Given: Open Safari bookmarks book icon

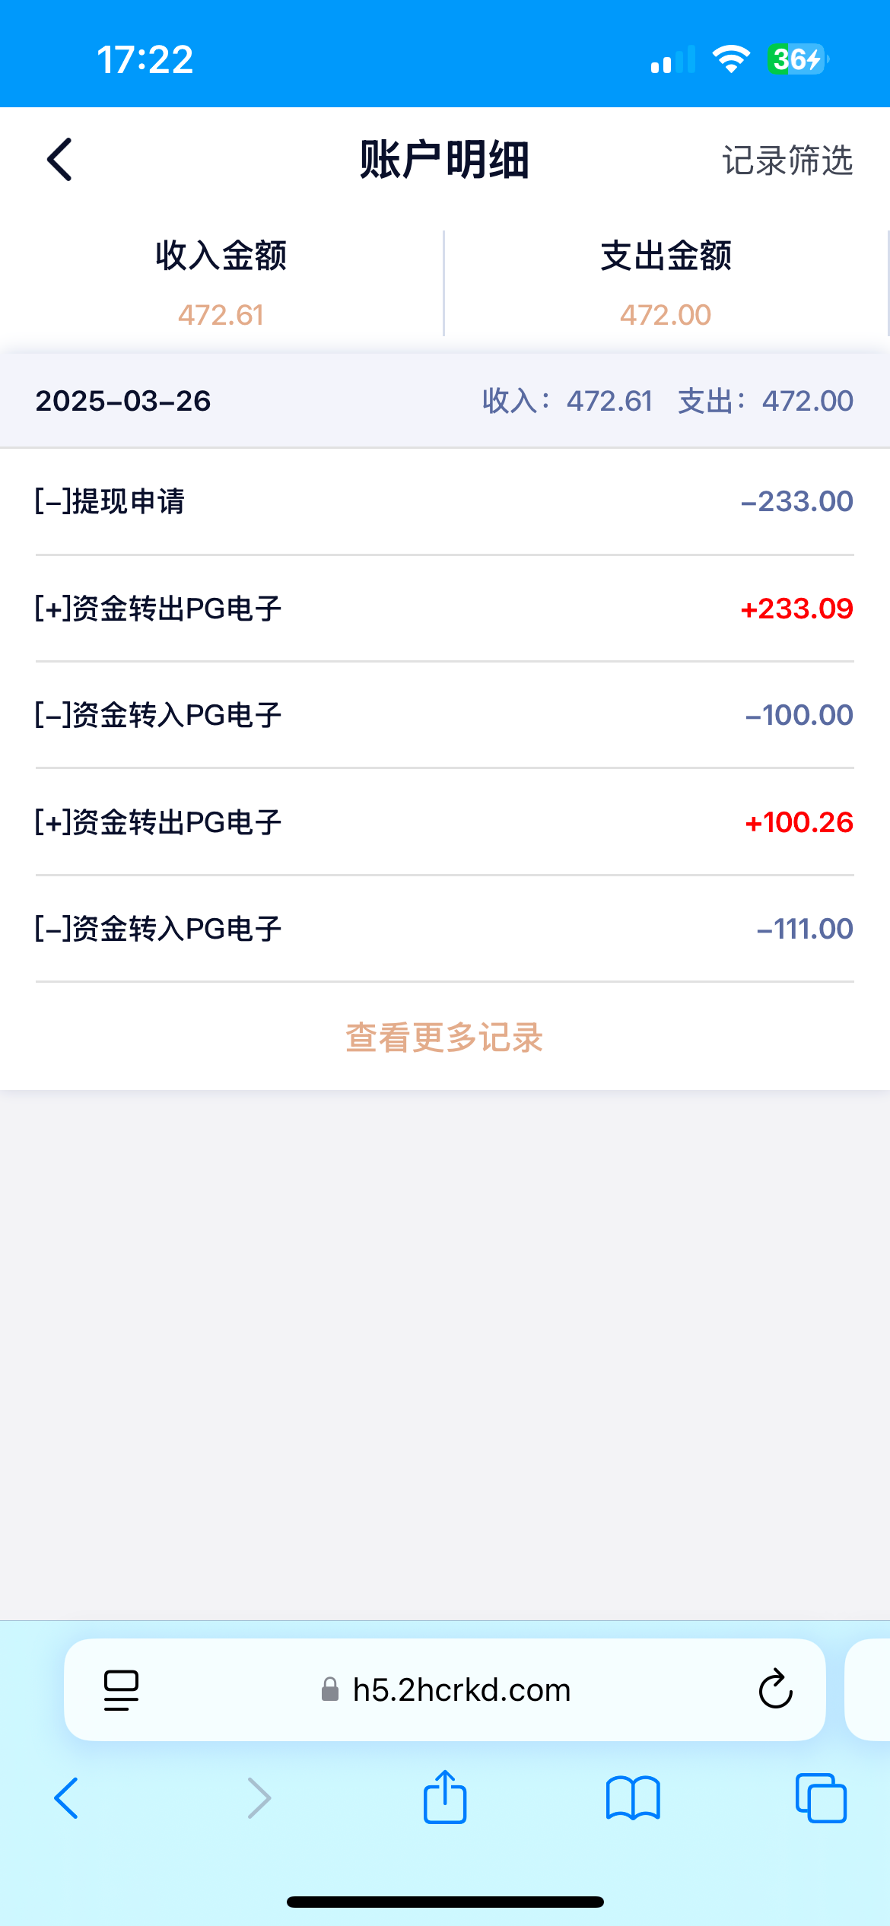Looking at the screenshot, I should 633,1798.
